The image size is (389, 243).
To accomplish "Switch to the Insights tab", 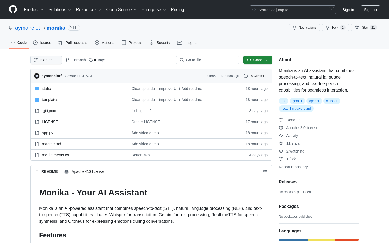I will coord(187,43).
